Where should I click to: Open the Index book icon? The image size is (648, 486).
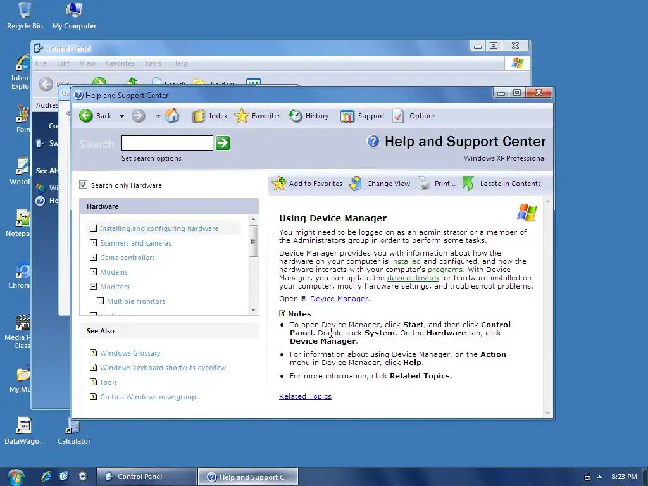pyautogui.click(x=198, y=116)
